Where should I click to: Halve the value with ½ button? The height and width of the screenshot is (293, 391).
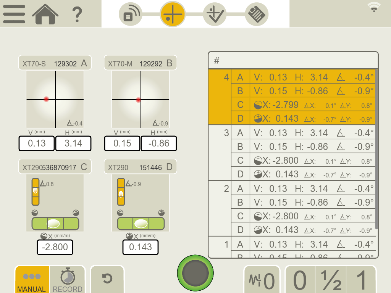pos(331,280)
